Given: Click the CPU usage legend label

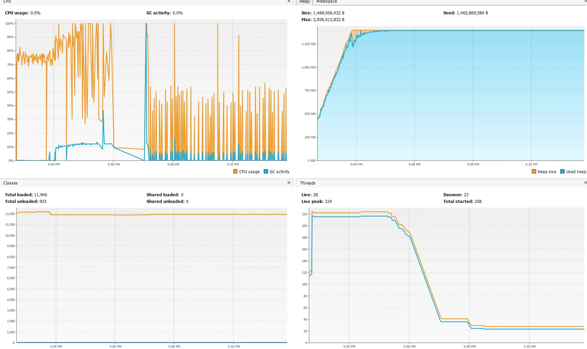Looking at the screenshot, I should coord(249,172).
